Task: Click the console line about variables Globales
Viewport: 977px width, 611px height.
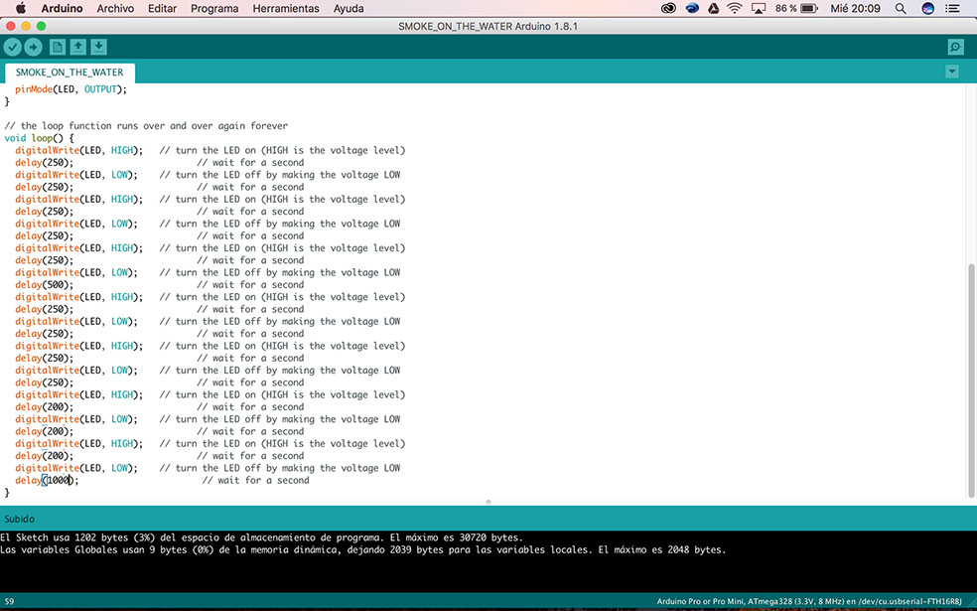Action: point(363,550)
